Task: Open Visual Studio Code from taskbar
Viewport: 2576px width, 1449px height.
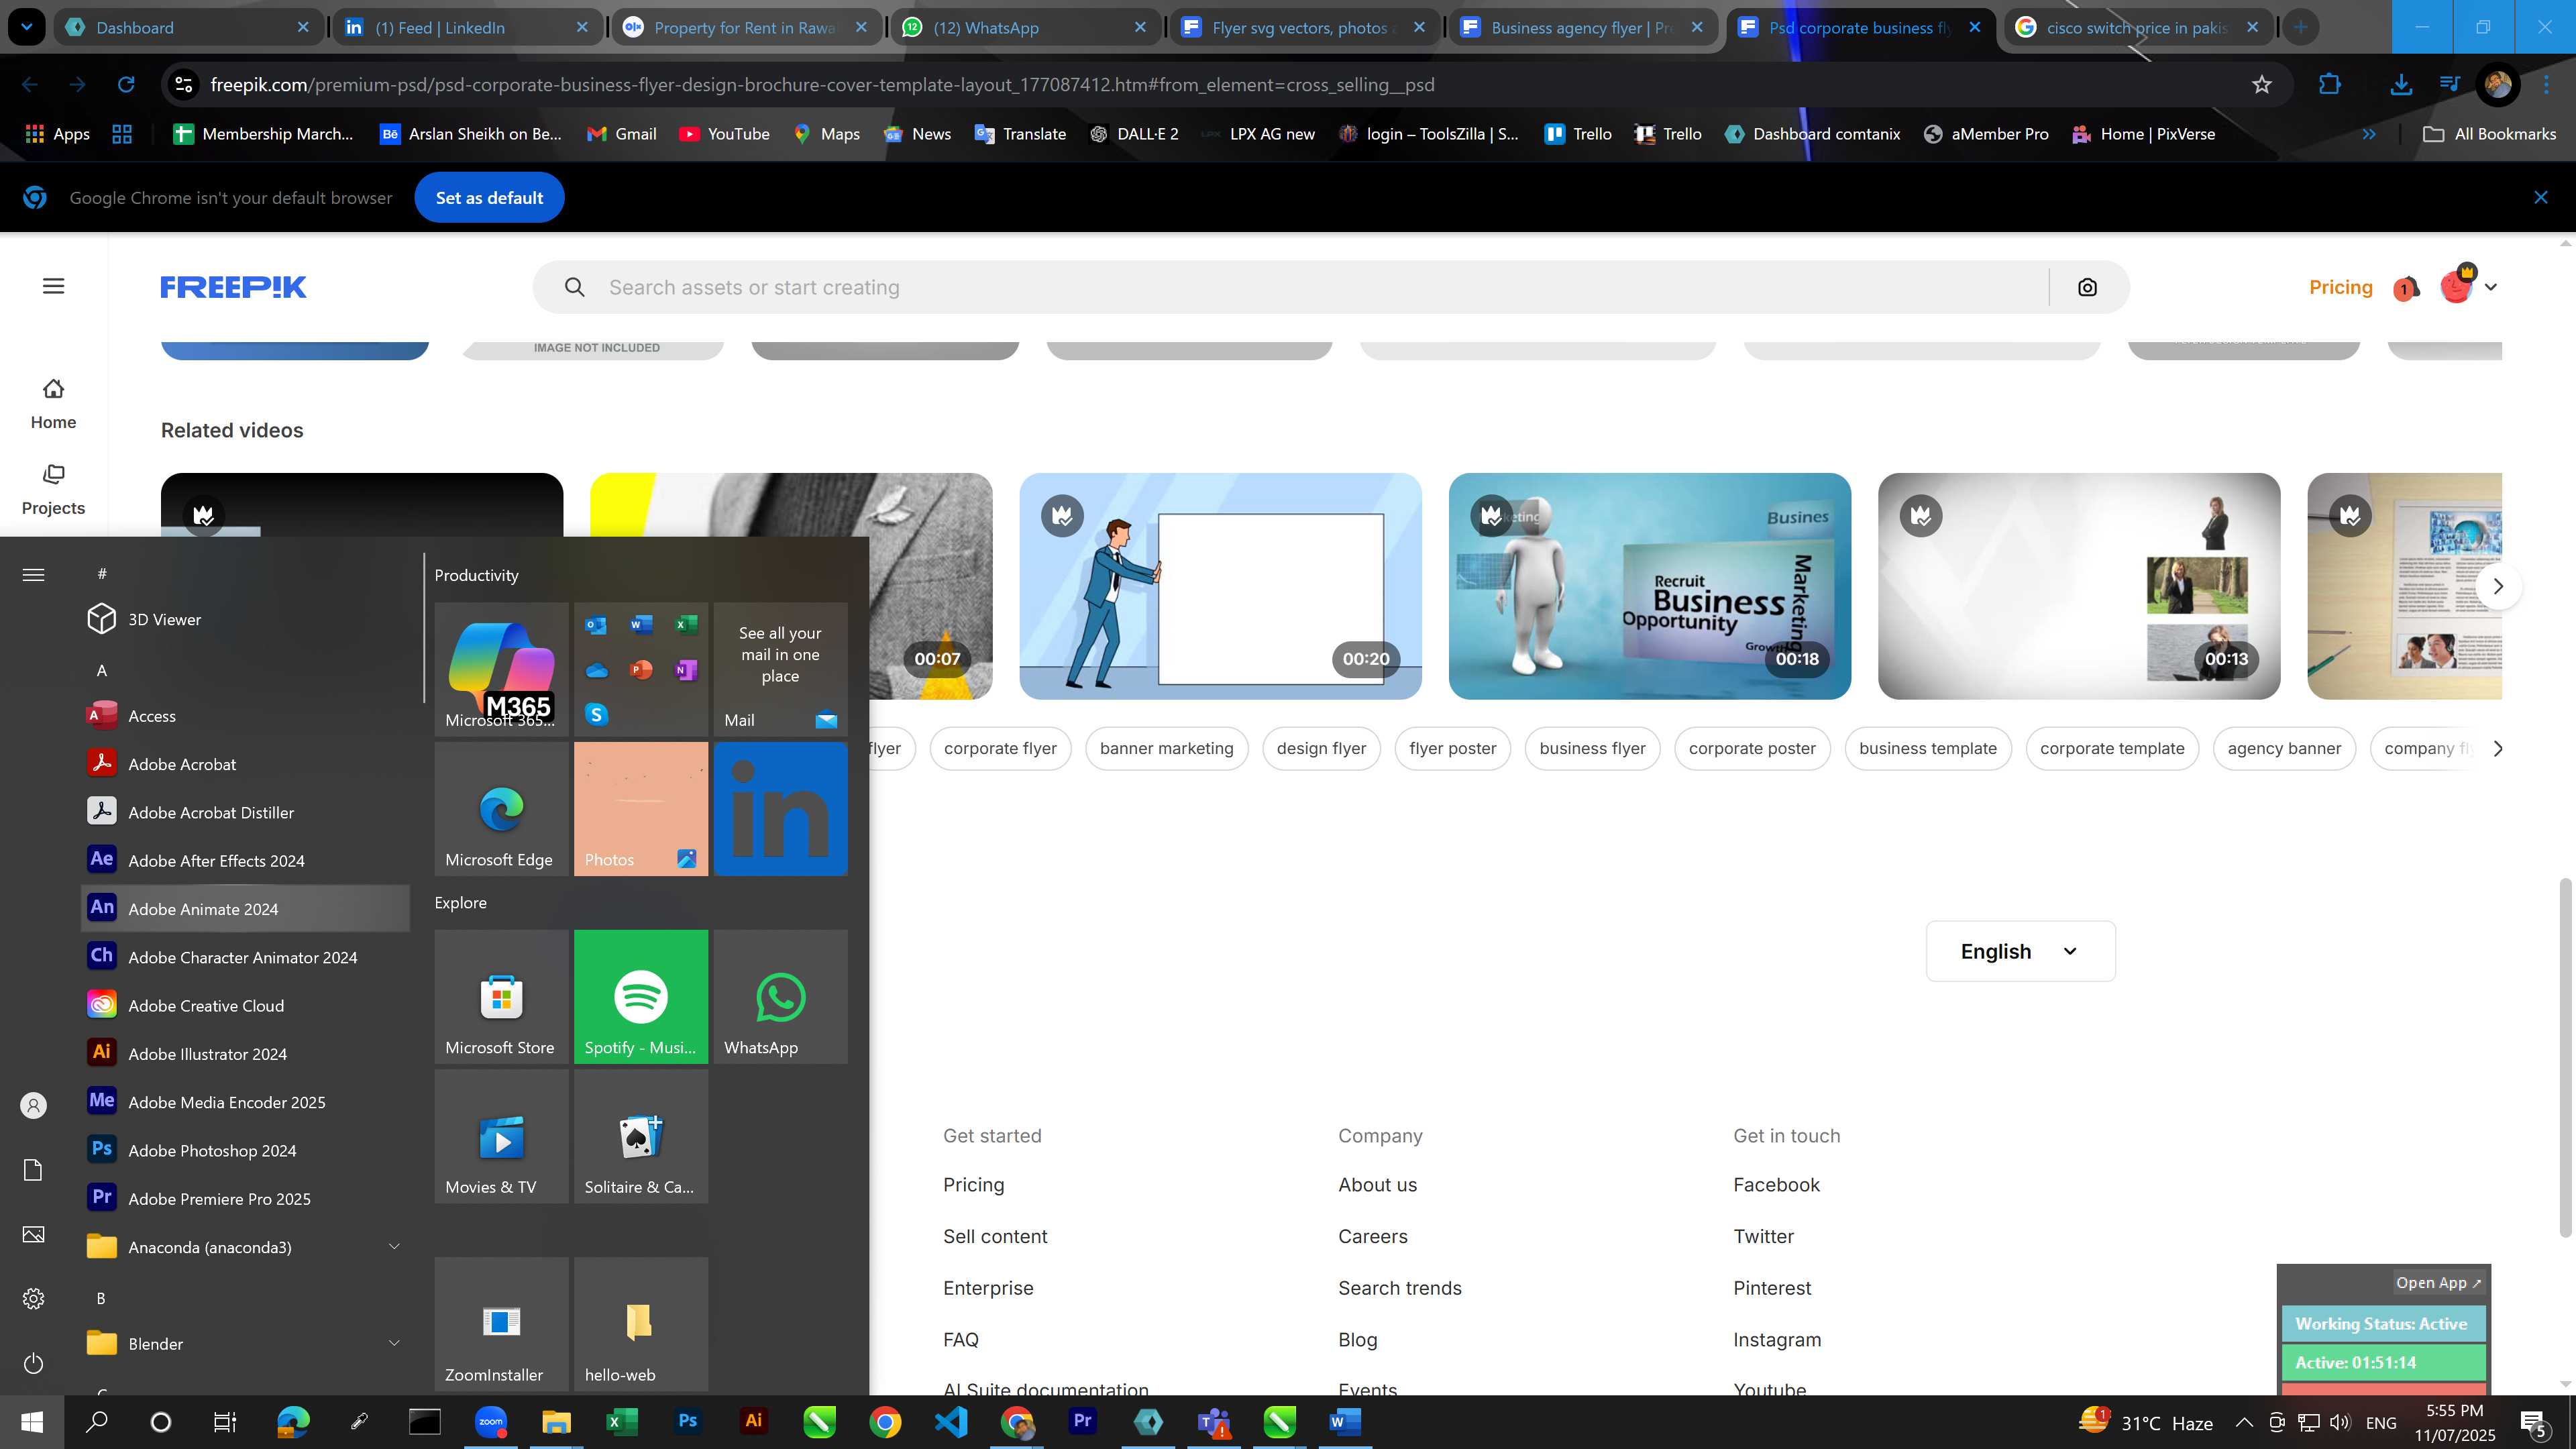Action: (x=951, y=1421)
